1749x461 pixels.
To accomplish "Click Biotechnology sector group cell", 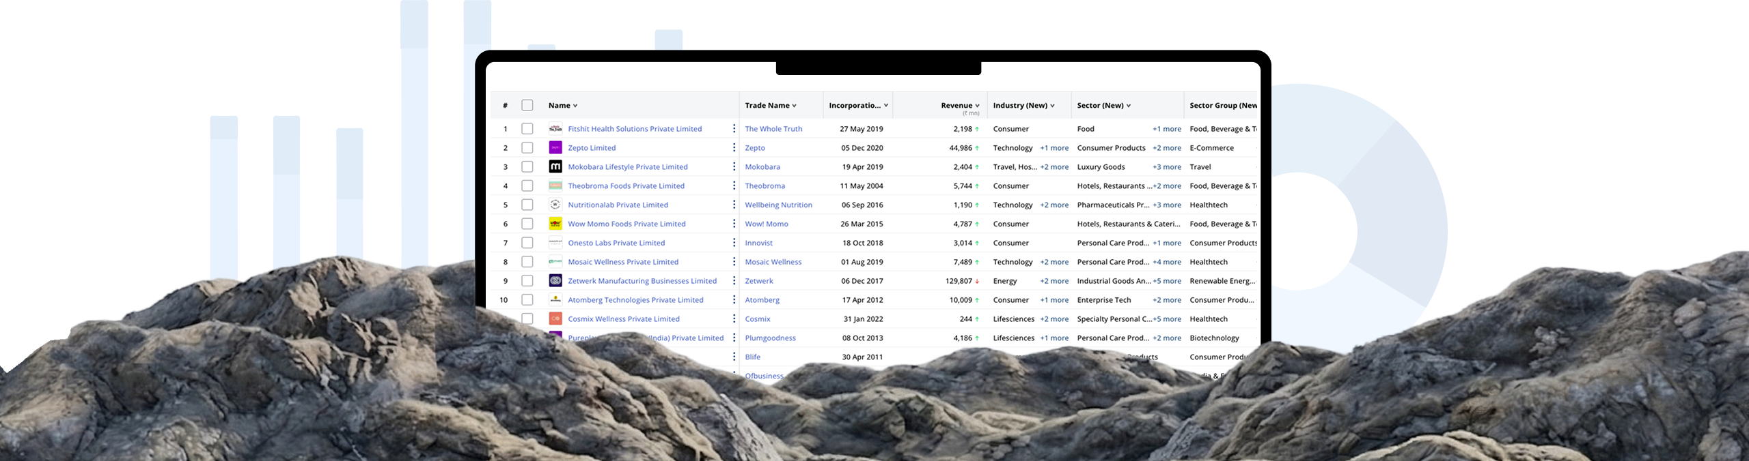I will [1214, 338].
